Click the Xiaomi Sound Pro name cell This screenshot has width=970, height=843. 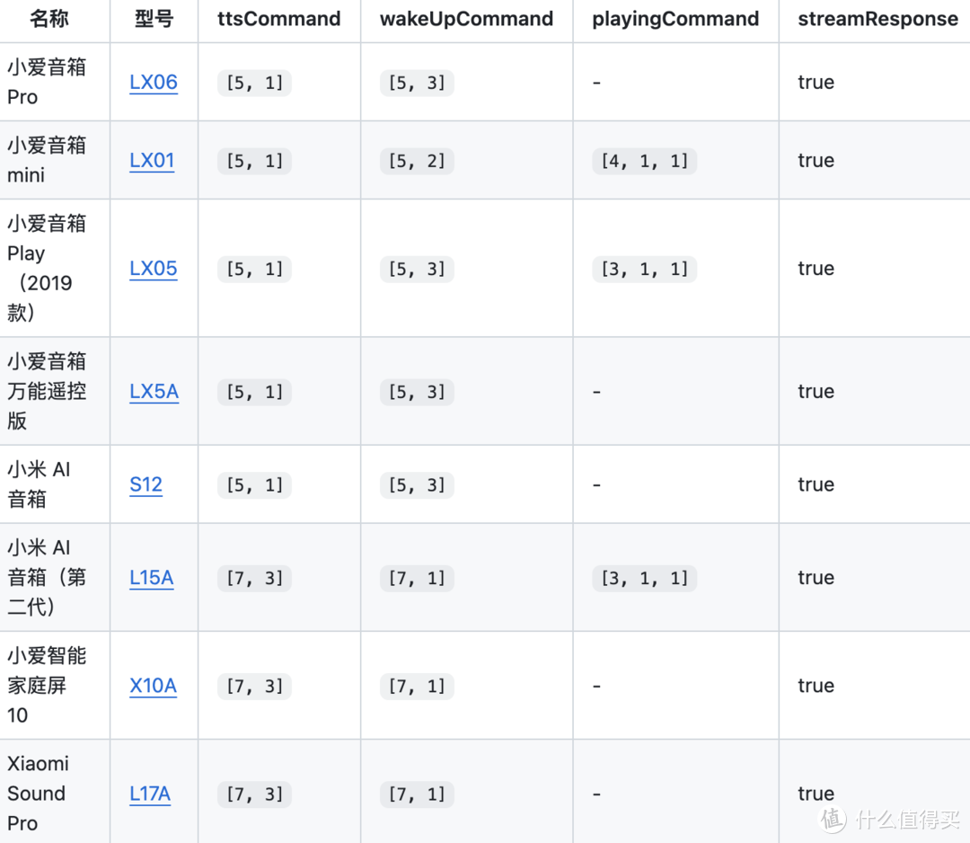38,794
